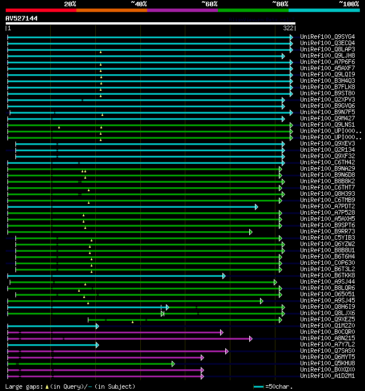Click the UniRef100_A7PDT2 label
Image resolution: width=365 pixels, height=391 pixels.
[x=327, y=206]
